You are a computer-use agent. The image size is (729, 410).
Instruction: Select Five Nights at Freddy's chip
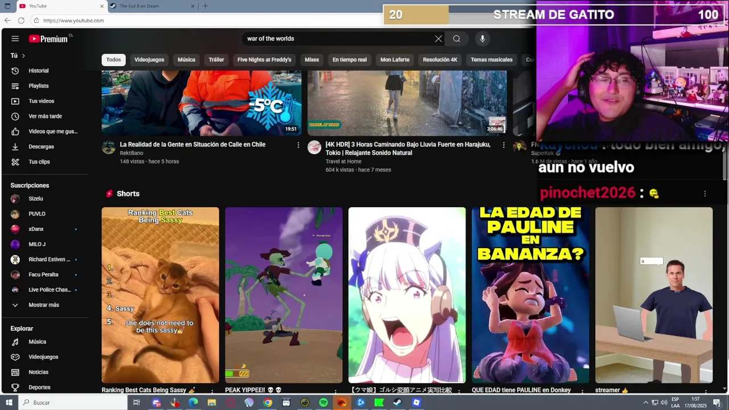pyautogui.click(x=264, y=60)
